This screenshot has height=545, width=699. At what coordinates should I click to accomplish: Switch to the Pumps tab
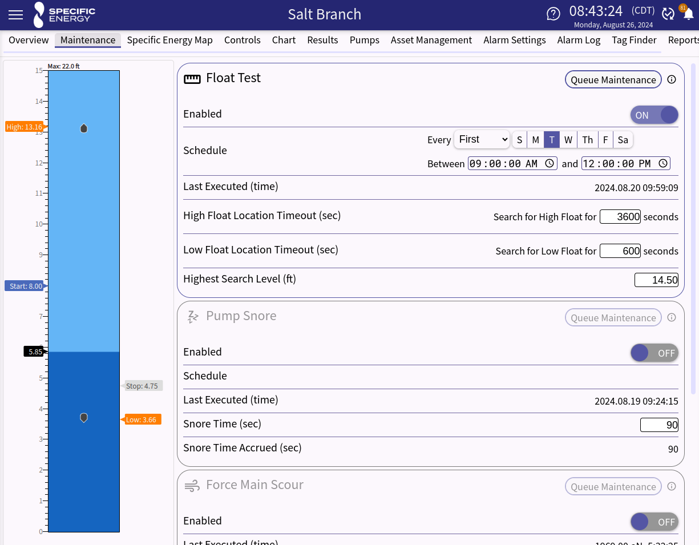tap(365, 40)
